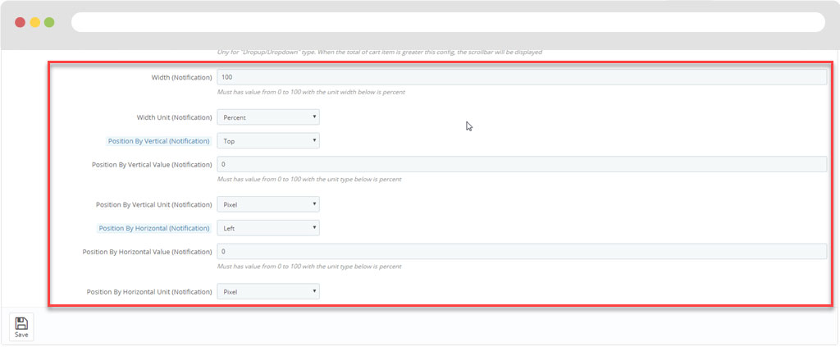This screenshot has height=347, width=840.
Task: Click the Position By Horizontal Value input
Action: pos(522,251)
